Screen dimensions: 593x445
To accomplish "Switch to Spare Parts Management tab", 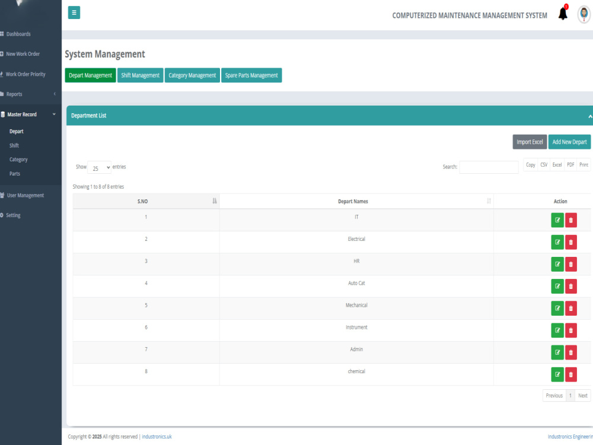I will click(251, 75).
